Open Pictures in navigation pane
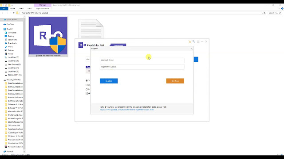Screen dimensions: 284x159 11,50
